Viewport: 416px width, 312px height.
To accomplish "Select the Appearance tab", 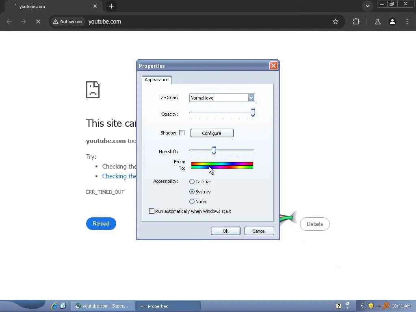I will click(x=156, y=80).
